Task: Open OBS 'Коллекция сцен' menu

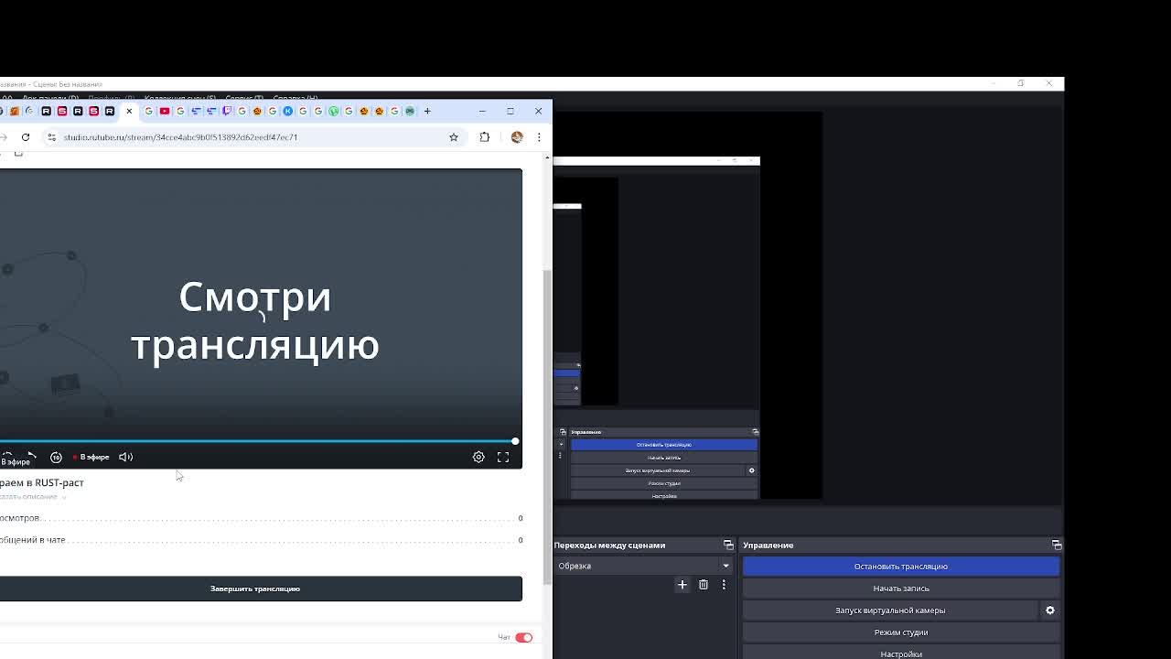Action: [180, 98]
